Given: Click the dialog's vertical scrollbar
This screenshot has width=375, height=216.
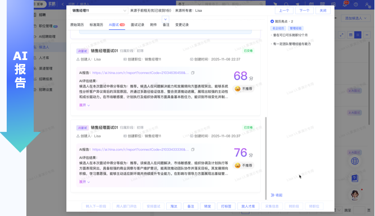Looking at the screenshot, I should pyautogui.click(x=266, y=158).
